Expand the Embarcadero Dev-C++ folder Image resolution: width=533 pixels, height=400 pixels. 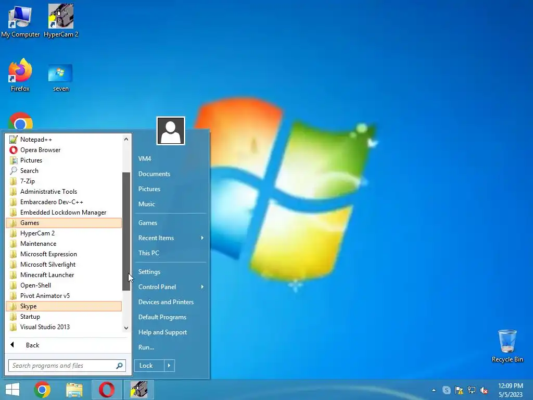click(64, 202)
